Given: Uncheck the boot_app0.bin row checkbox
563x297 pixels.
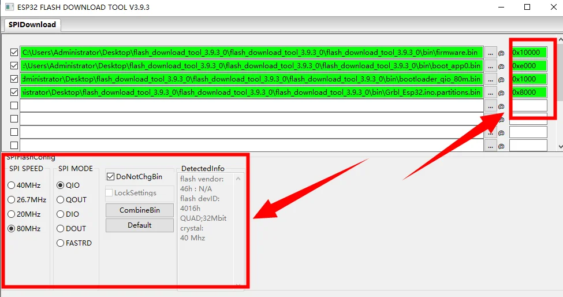Looking at the screenshot, I should pos(14,66).
